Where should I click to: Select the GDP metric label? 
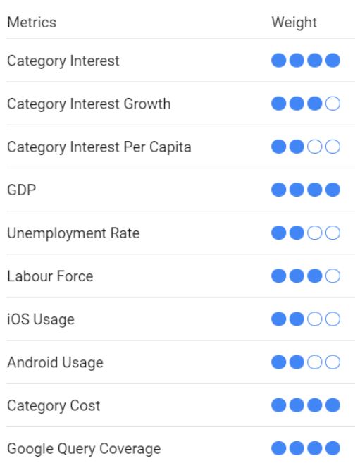click(21, 190)
